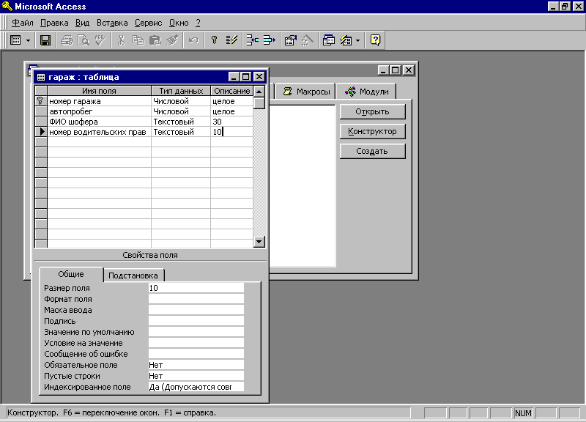Select the row selector with primary key icon
Viewport: 586px width, 422px height.
tap(41, 101)
